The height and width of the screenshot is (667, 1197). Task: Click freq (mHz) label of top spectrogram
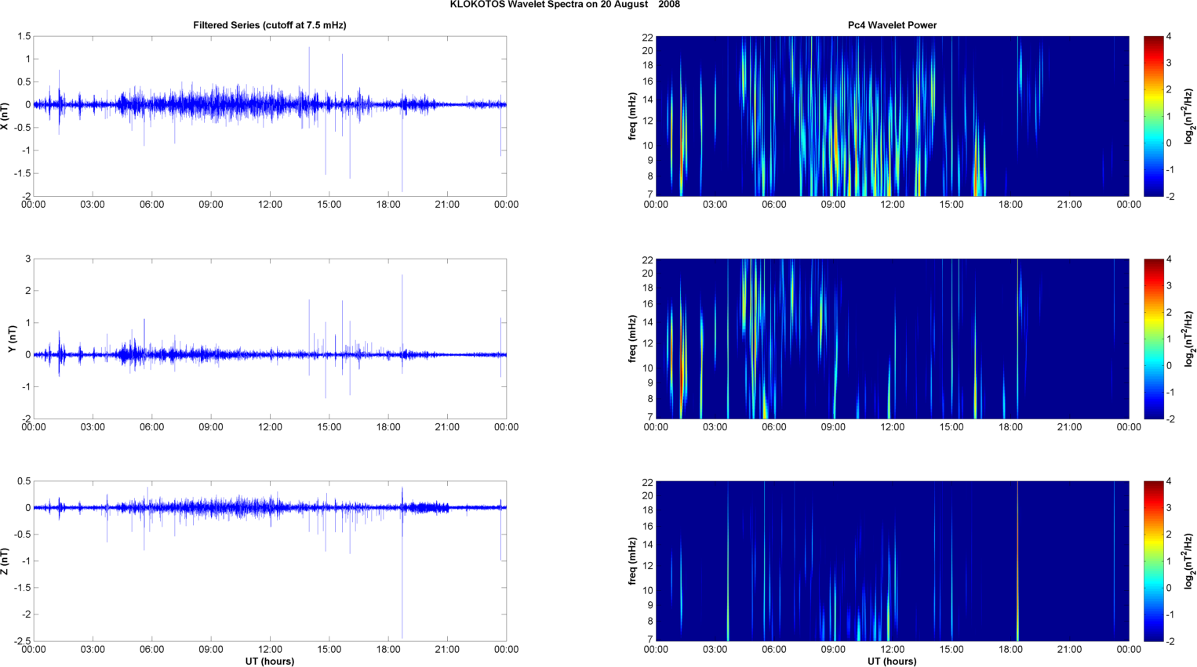click(x=632, y=116)
